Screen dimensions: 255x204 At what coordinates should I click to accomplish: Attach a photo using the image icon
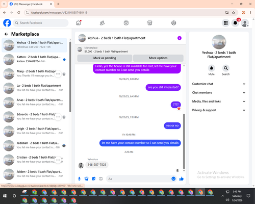[x=86, y=178]
